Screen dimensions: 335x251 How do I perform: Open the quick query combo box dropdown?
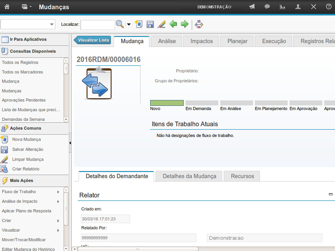tap(52, 25)
